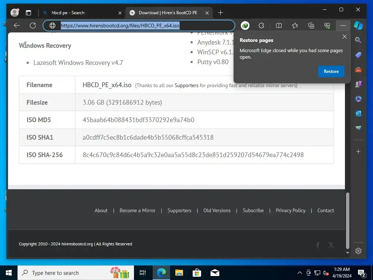This screenshot has width=373, height=280.
Task: Open Collections in the toolbar
Action: [311, 26]
